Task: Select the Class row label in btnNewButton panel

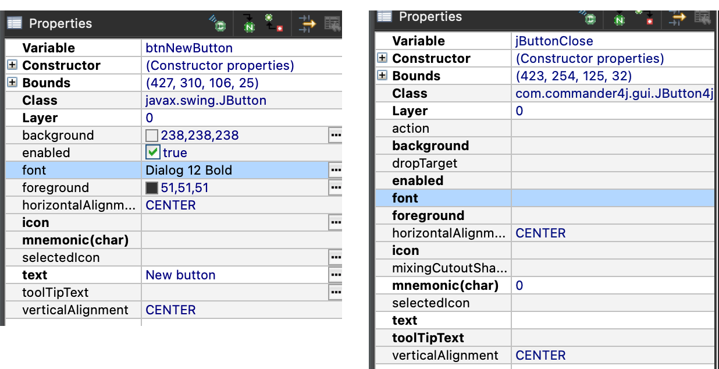Action: 40,100
